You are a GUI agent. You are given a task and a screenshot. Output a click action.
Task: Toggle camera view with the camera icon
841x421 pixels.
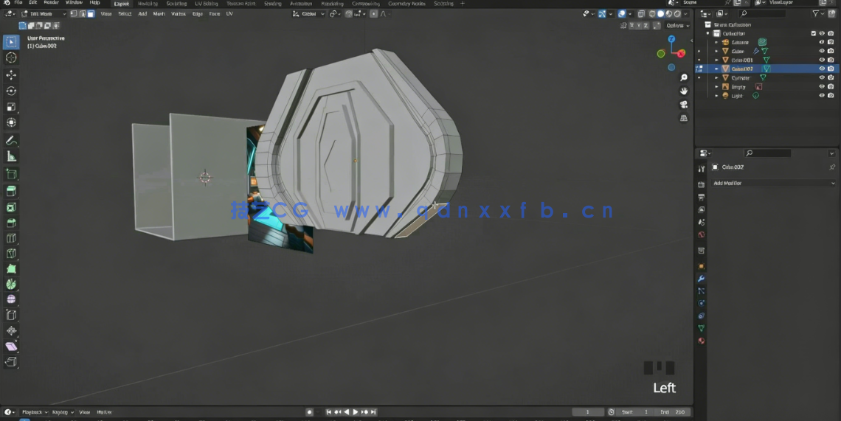[684, 105]
